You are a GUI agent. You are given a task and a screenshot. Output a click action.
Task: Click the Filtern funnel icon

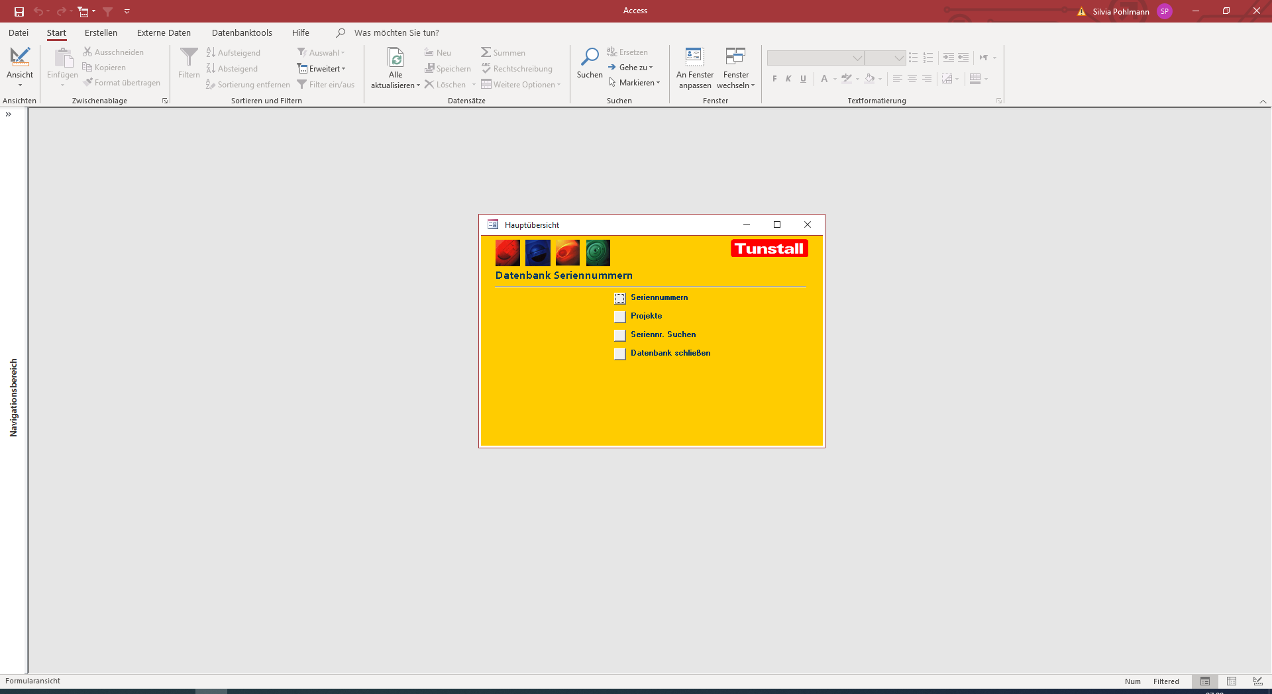[189, 57]
